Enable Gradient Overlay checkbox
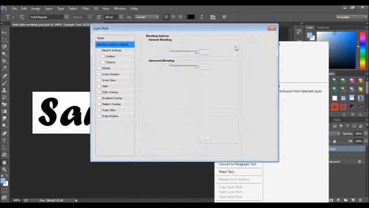The image size is (369, 208). tap(99, 98)
